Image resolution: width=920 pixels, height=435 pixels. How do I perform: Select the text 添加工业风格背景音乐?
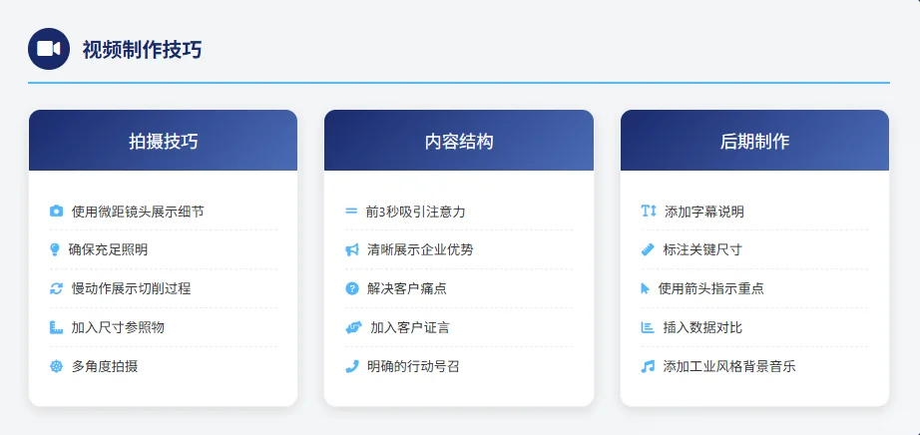729,367
